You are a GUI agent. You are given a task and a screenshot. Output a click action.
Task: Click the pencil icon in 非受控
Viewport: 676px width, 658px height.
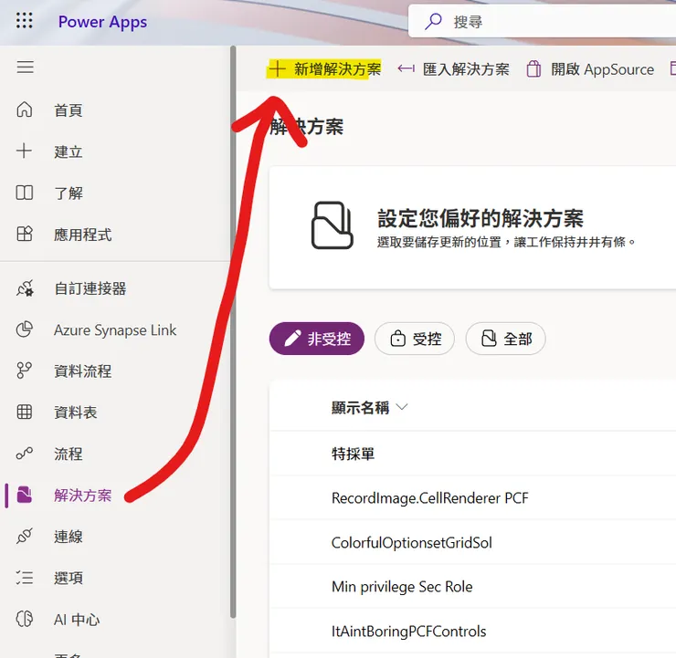(x=292, y=339)
